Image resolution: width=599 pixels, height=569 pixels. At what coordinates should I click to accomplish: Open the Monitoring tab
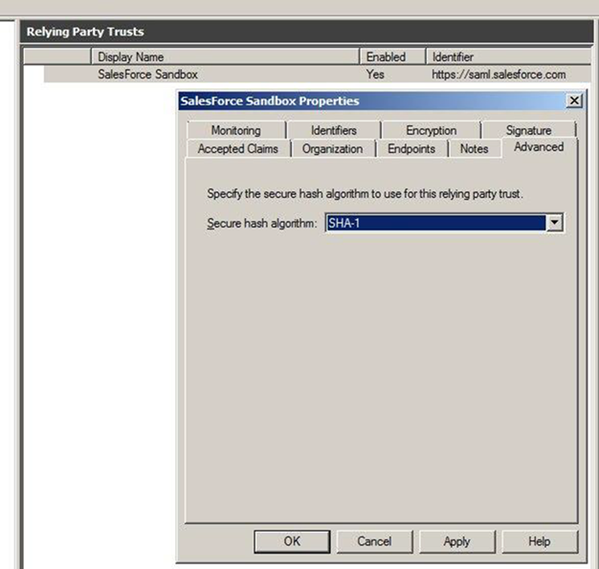(236, 130)
